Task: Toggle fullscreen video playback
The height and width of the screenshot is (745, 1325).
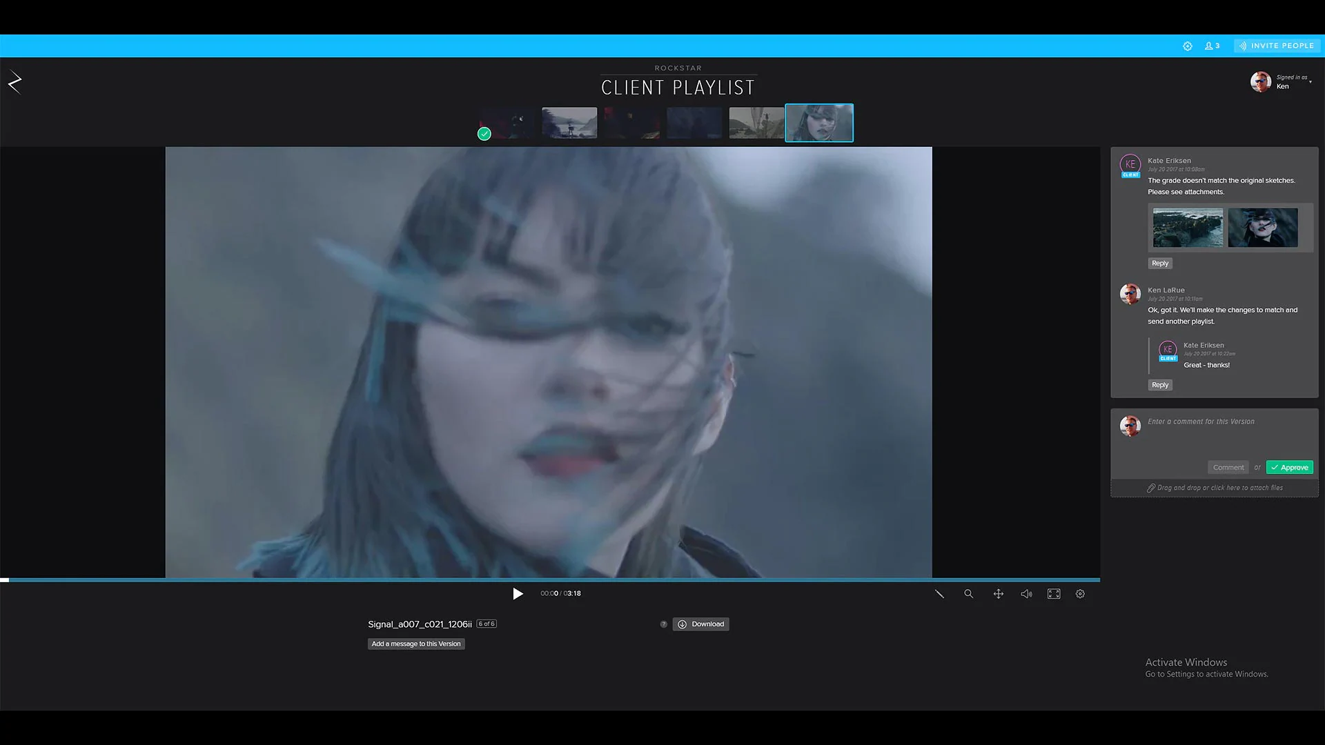Action: pos(1054,594)
